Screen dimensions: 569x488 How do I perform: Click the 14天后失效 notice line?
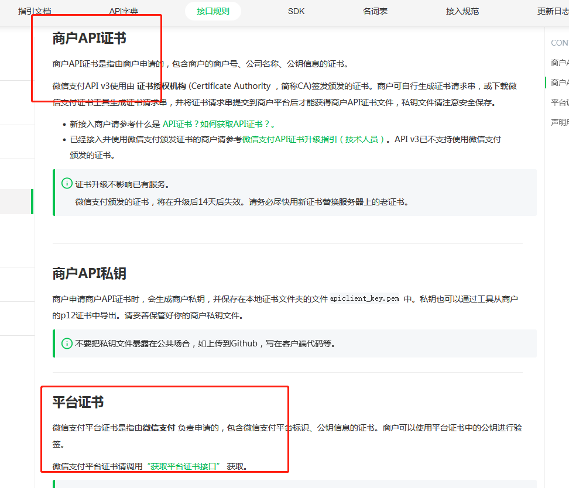coord(242,202)
